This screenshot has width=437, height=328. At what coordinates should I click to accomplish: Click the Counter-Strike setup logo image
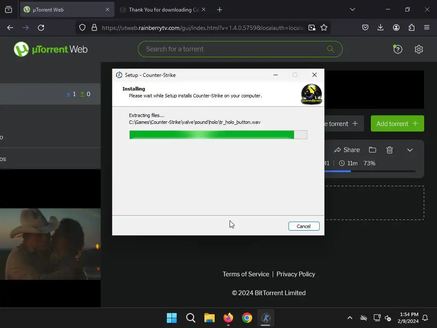311,94
